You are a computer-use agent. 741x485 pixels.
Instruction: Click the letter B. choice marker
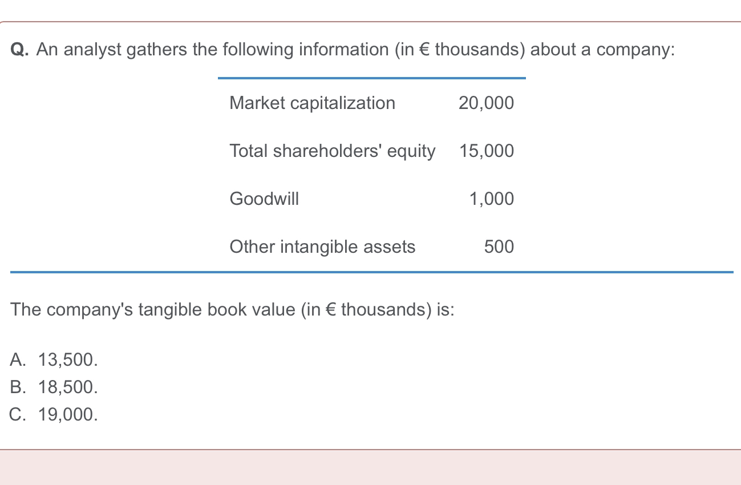(x=18, y=387)
